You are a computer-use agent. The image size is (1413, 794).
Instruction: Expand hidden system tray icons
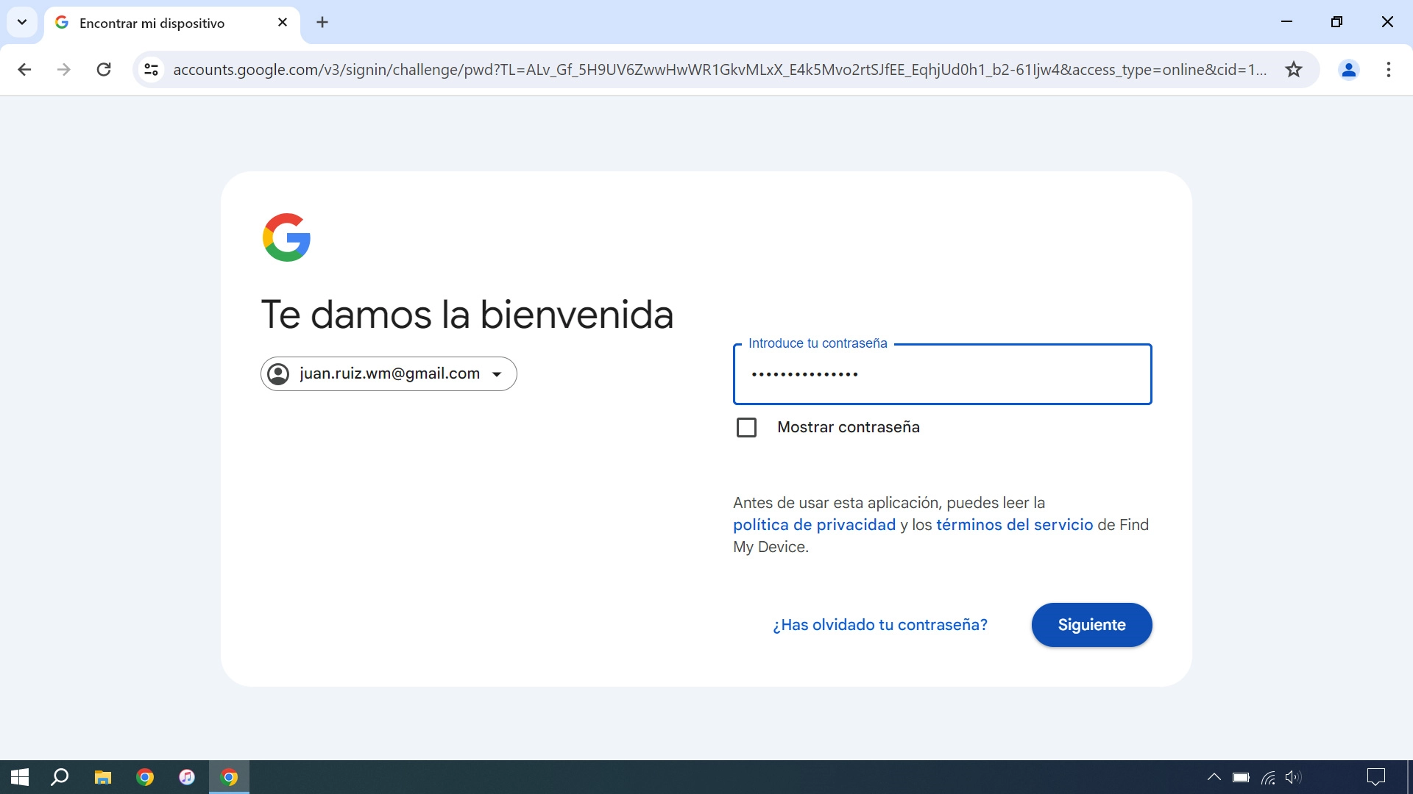1214,777
